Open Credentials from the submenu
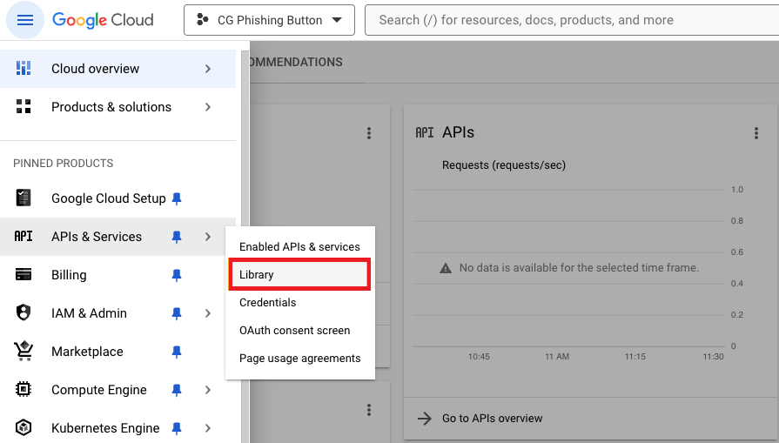Viewport: 779px width, 443px height. 299,302
